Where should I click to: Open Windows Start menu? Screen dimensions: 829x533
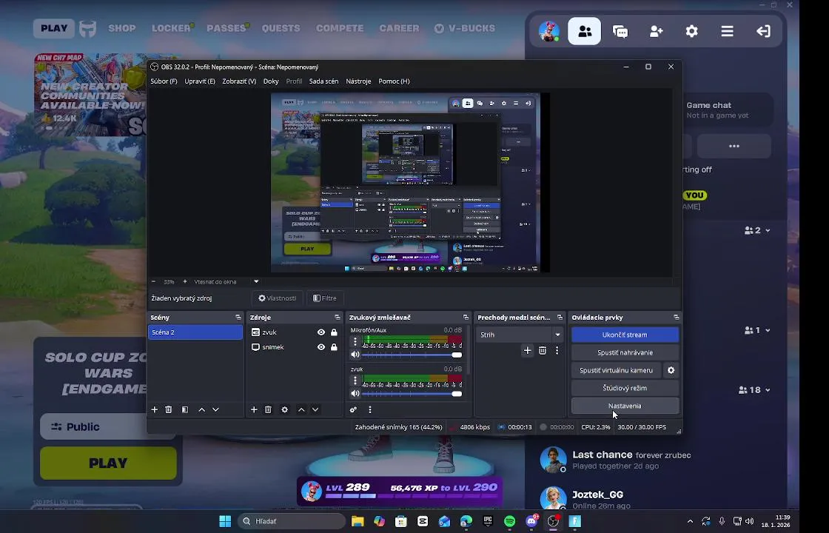(x=225, y=521)
